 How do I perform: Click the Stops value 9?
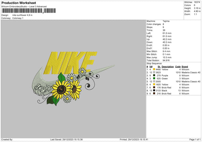click(163, 27)
